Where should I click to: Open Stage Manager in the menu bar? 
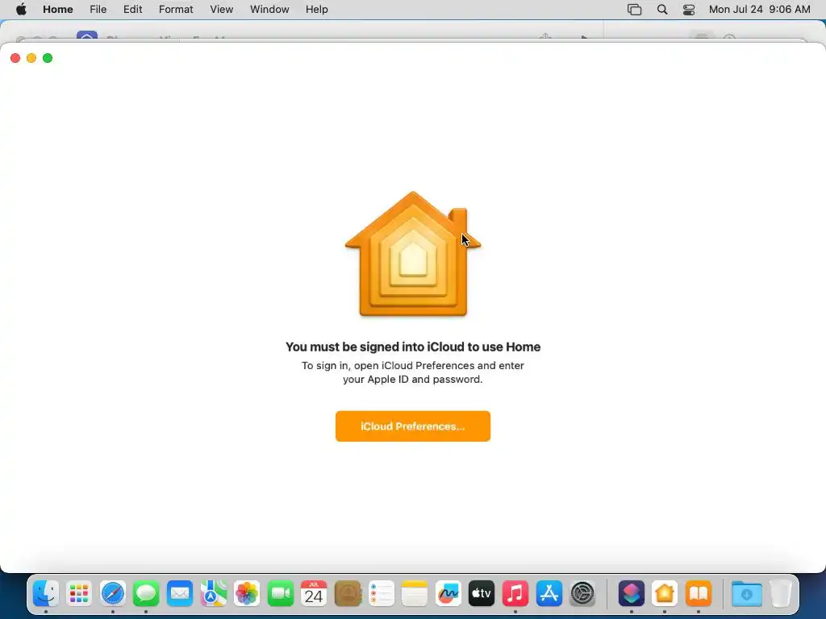(x=634, y=10)
